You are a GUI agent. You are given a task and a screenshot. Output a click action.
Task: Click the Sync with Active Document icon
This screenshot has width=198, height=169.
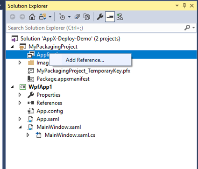pos(42,17)
